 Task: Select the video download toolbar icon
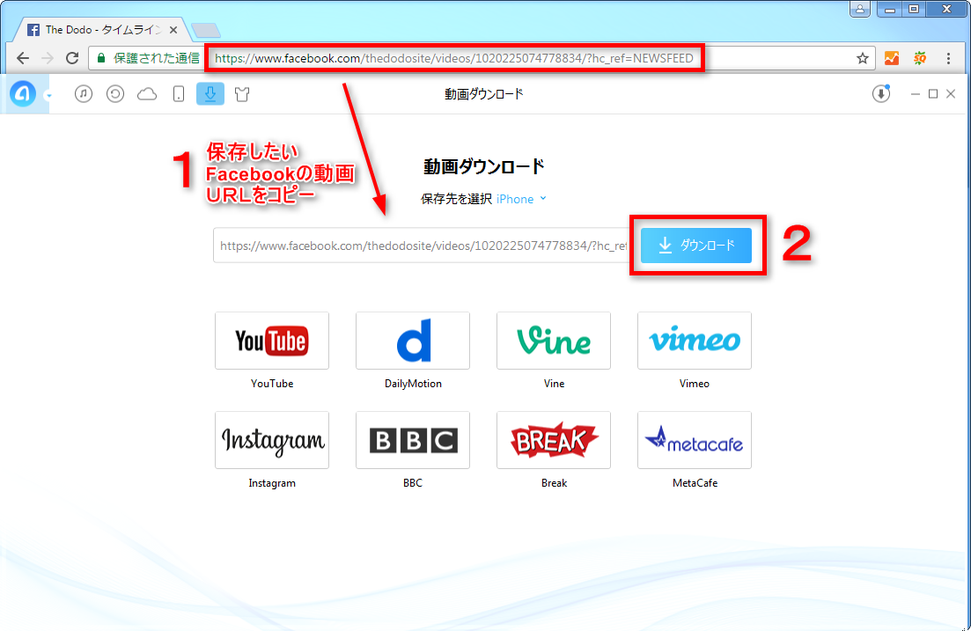[x=210, y=94]
